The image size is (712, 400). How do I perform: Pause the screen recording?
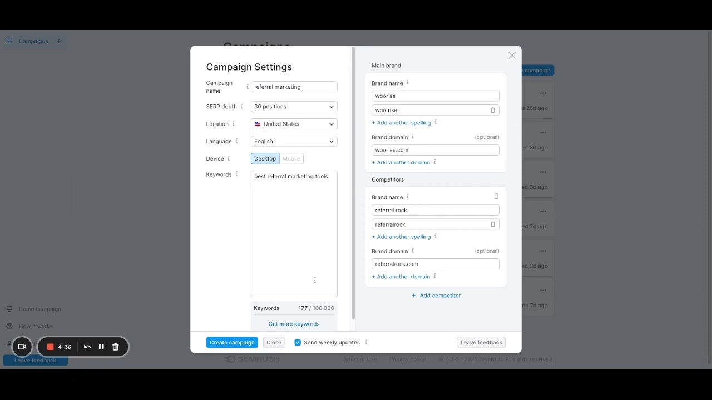tap(101, 347)
